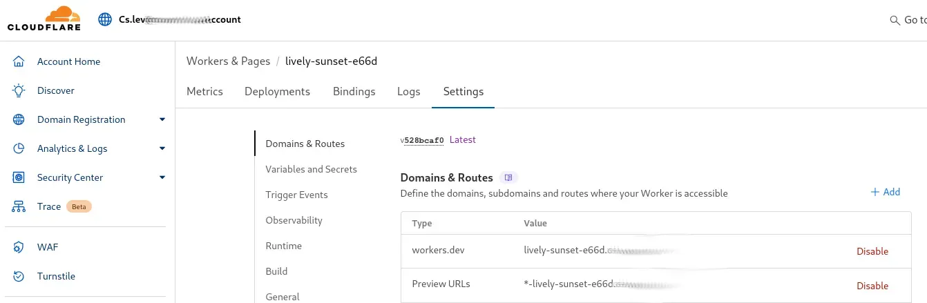This screenshot has height=303, width=927.
Task: Click Add to add a domain
Action: tap(886, 192)
